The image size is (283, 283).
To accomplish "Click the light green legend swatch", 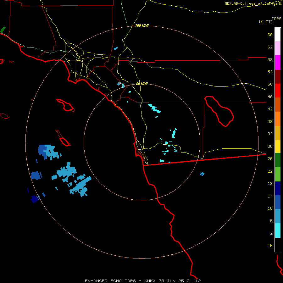I will pyautogui.click(x=278, y=174).
